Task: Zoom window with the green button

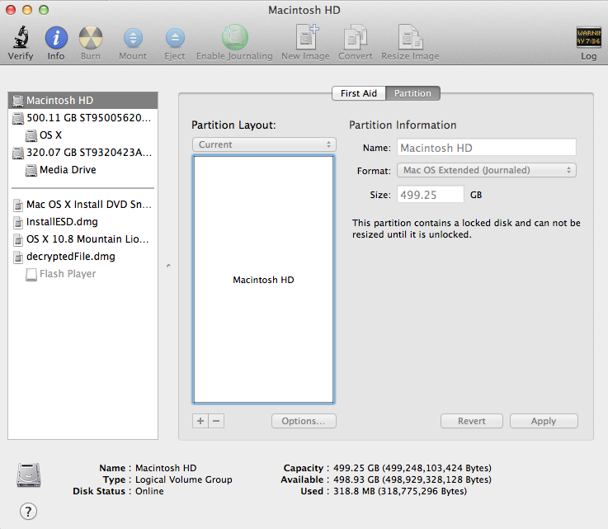Action: coord(44,10)
